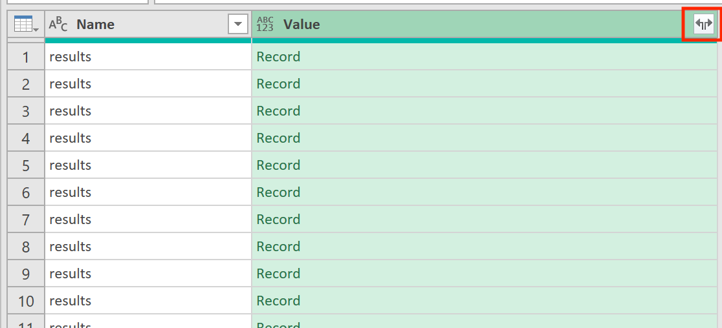Select row number 4 header
Screen dimensions: 722x328
click(x=26, y=138)
